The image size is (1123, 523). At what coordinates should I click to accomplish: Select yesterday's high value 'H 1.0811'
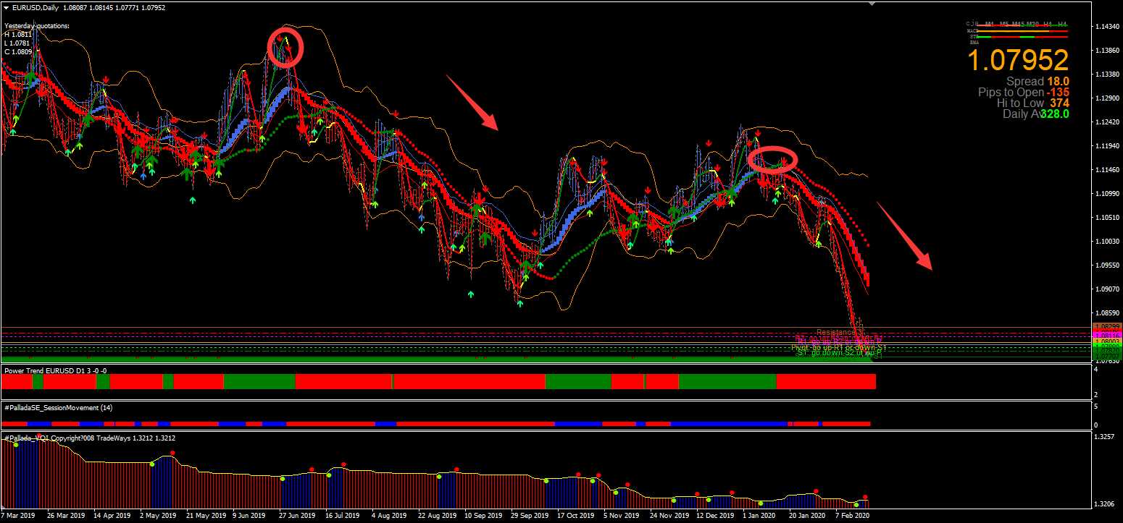[17, 35]
